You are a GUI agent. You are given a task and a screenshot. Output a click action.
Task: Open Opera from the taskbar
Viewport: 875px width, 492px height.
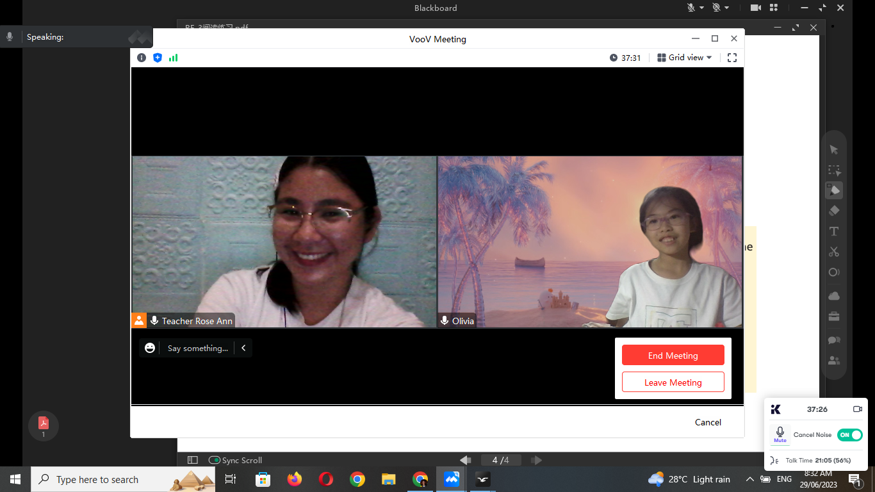point(326,479)
